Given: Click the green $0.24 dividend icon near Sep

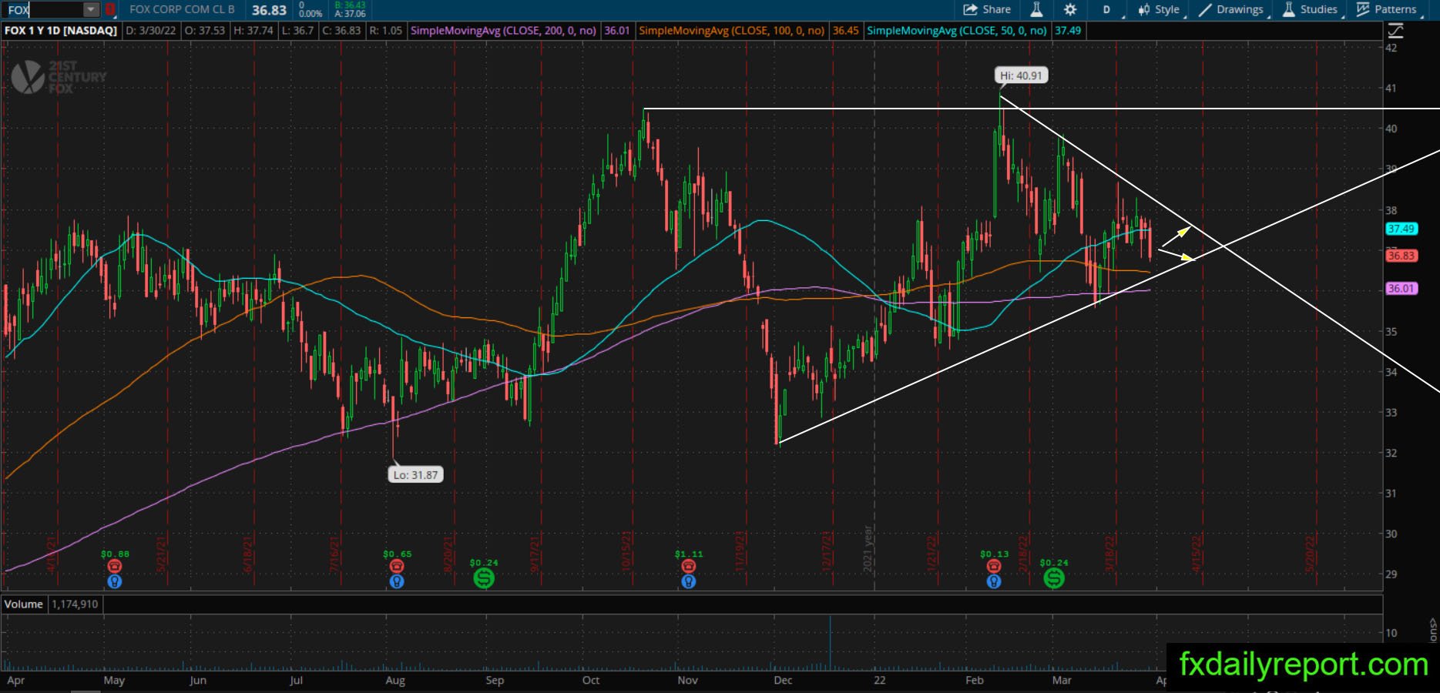Looking at the screenshot, I should [x=484, y=577].
